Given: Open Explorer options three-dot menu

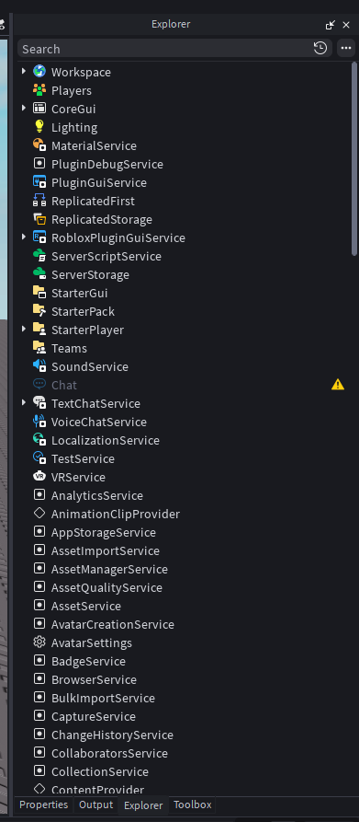Looking at the screenshot, I should pyautogui.click(x=346, y=48).
